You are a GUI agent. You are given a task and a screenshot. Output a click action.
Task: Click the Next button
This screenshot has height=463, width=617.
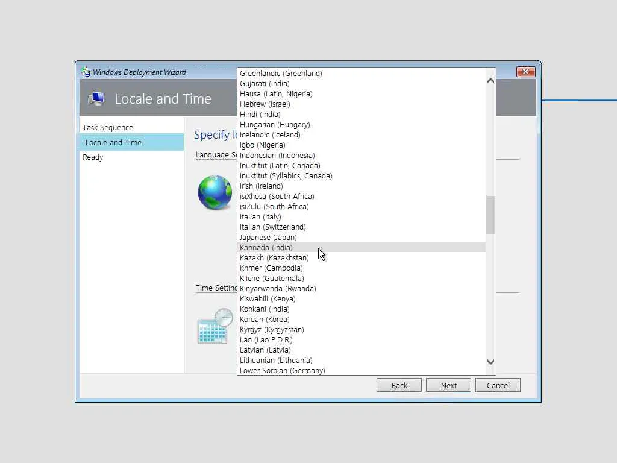coord(448,385)
